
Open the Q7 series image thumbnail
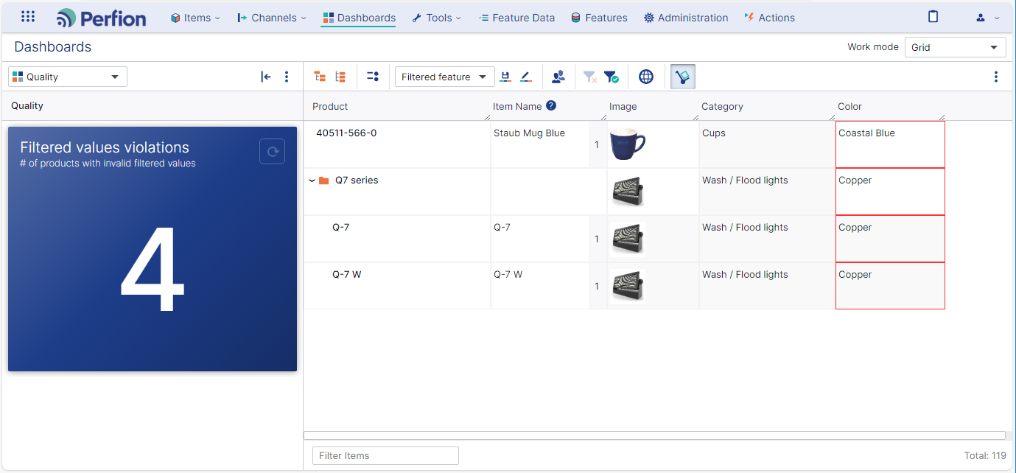[x=627, y=192]
